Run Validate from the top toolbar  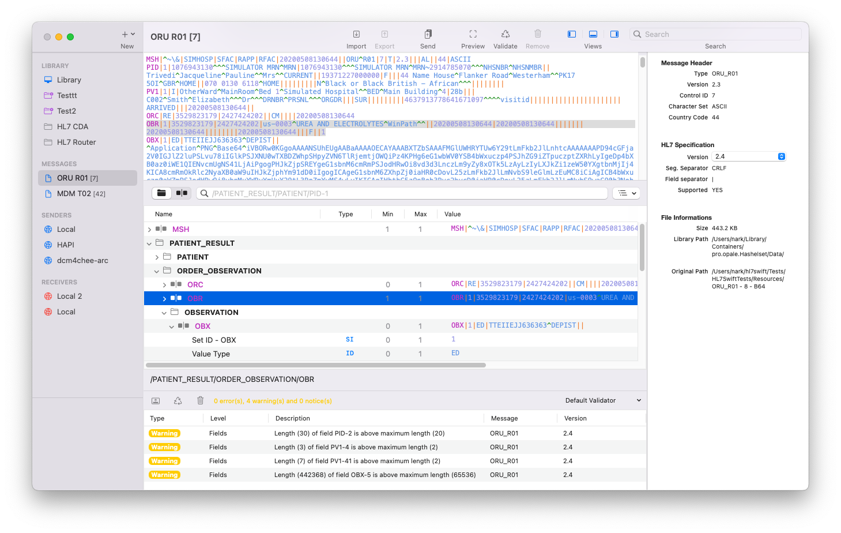[x=505, y=35]
